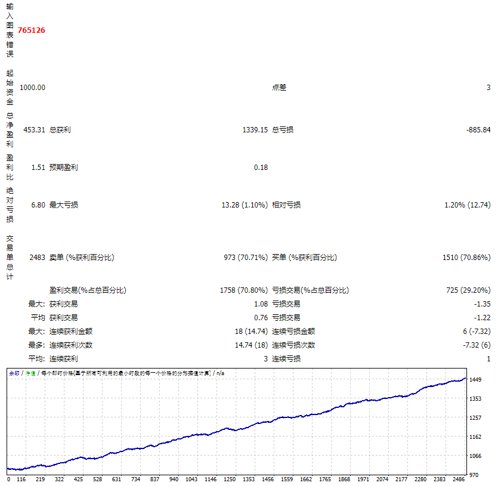504x486 pixels.
Task: Click the 1257 y-axis label
Action: click(475, 417)
